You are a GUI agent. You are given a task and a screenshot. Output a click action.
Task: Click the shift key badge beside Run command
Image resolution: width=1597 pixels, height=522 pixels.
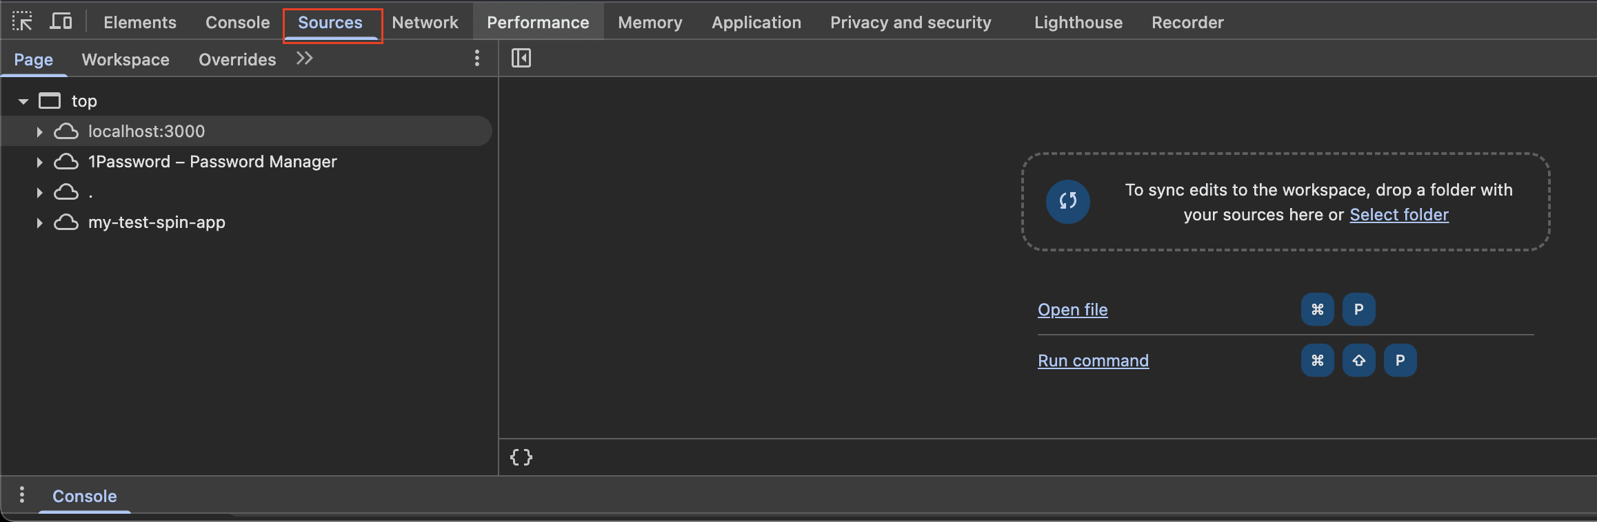[x=1358, y=360]
